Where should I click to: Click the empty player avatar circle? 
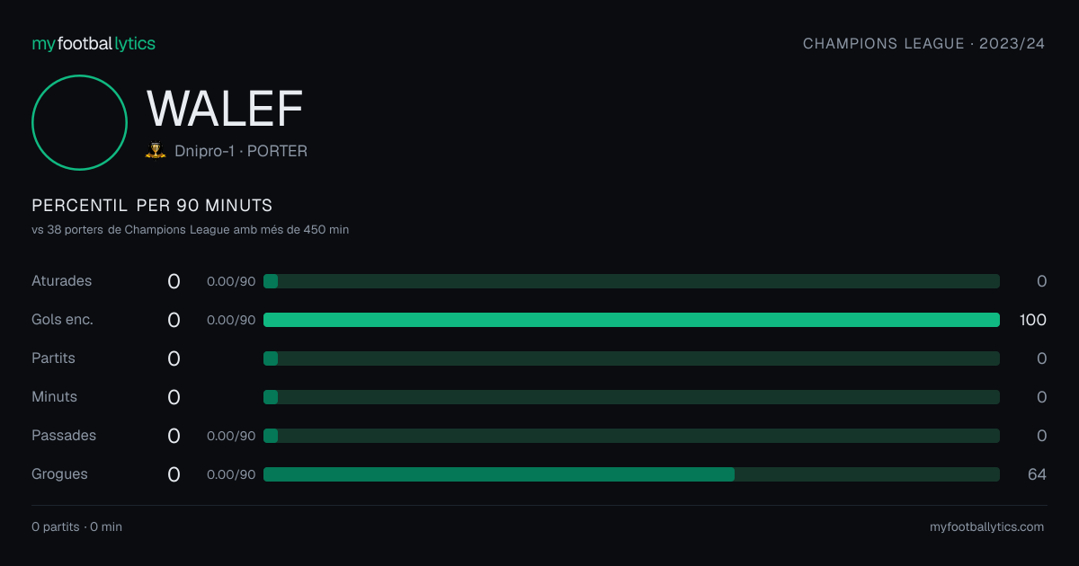(x=80, y=122)
